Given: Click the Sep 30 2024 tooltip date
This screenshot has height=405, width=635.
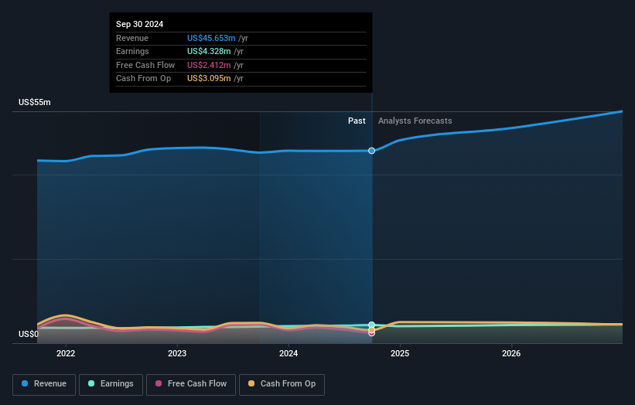Looking at the screenshot, I should [139, 24].
